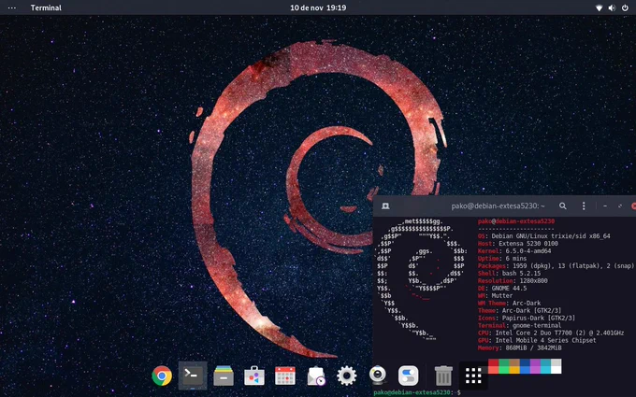Open the Terminal app menu in top bar

tap(46, 7)
